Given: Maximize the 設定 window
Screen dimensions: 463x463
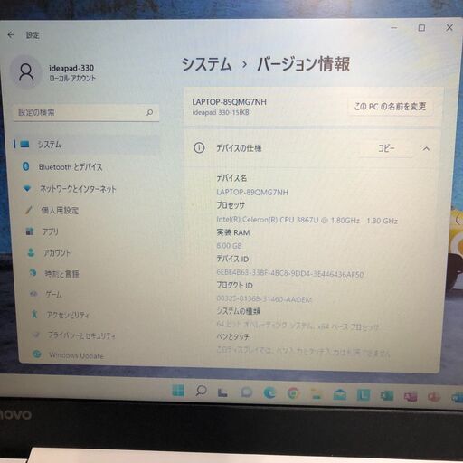Looking at the screenshot, I should click(x=421, y=28).
